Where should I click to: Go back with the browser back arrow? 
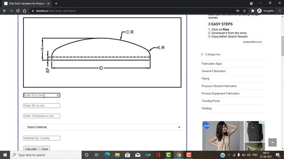(4, 11)
